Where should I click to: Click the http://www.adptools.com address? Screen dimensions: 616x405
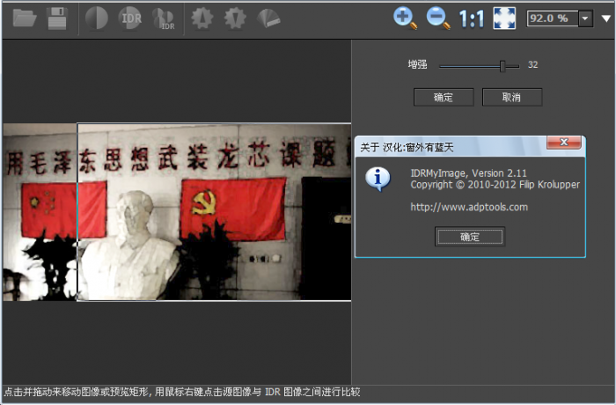pos(469,207)
